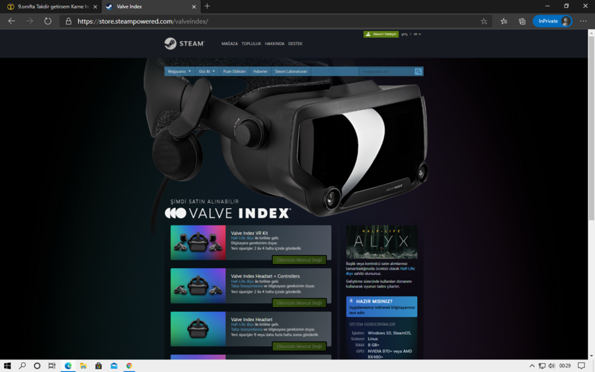This screenshot has width=595, height=372.
Task: Click 'Ülkenizde Mevcut Değil' under Headset + Controllers
Action: (299, 303)
